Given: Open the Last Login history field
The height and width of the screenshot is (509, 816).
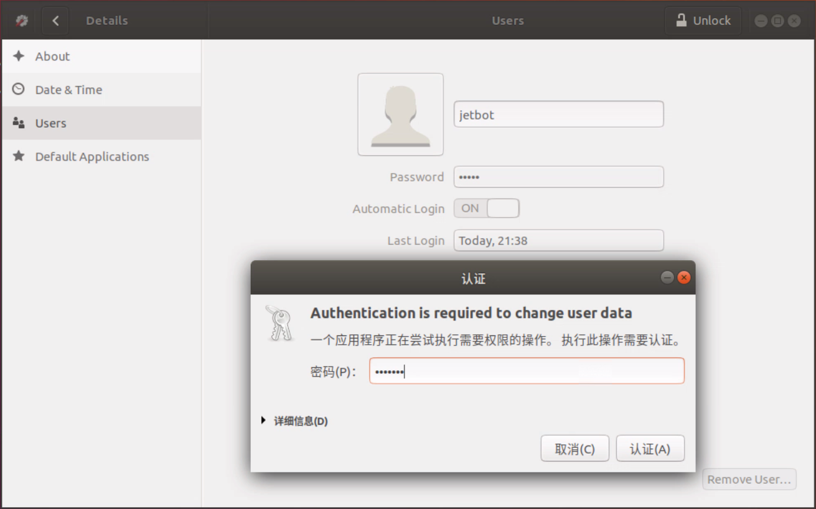Looking at the screenshot, I should tap(558, 241).
